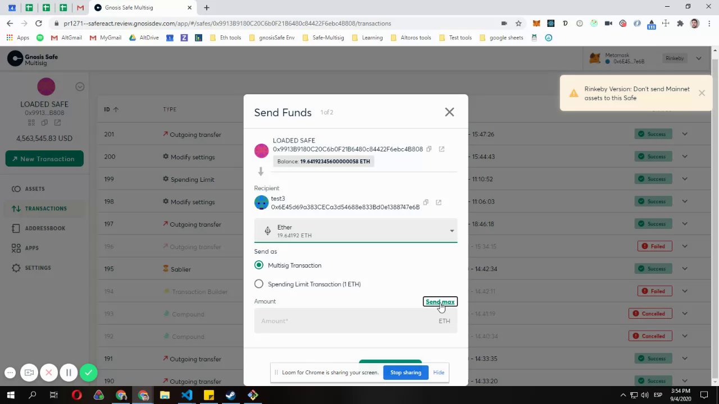
Task: Expand transaction 200 row details
Action: pyautogui.click(x=685, y=157)
